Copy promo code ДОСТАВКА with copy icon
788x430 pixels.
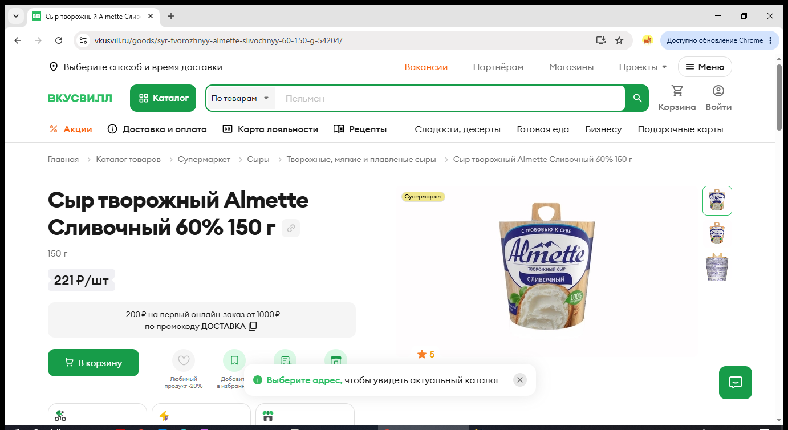coord(253,326)
